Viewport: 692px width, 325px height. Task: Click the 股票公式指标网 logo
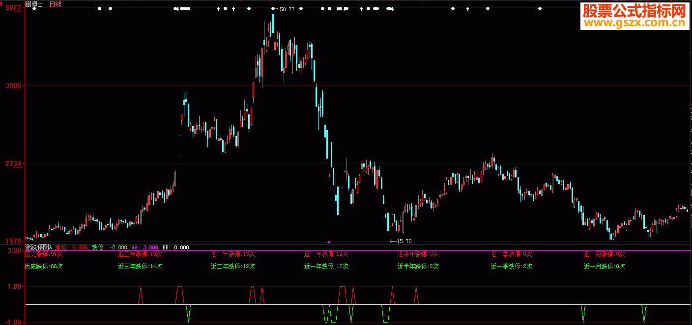click(634, 10)
